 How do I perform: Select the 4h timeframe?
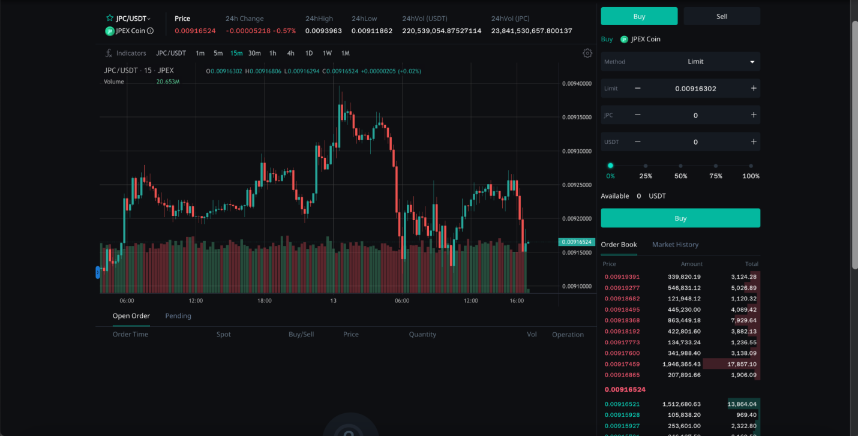click(x=290, y=53)
